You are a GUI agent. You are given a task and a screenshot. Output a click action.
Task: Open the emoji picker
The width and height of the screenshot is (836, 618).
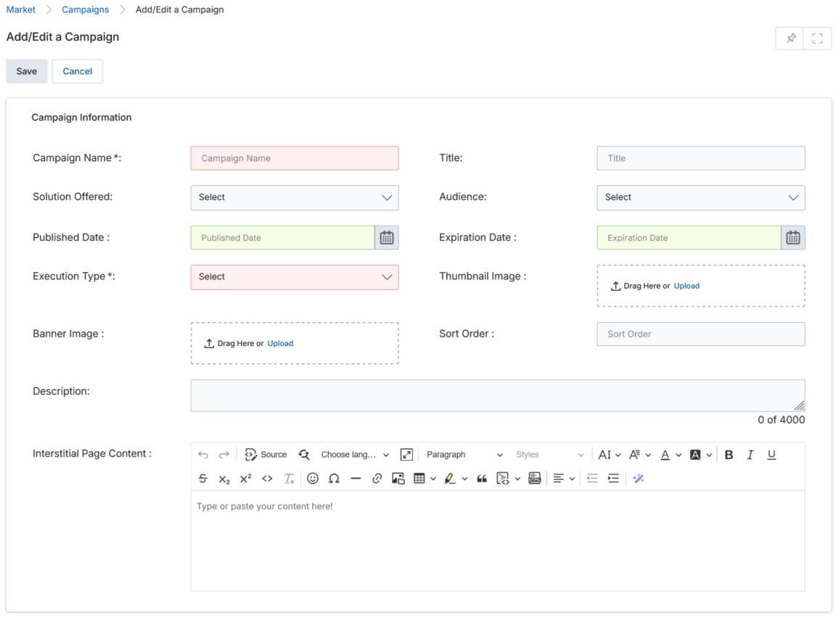coord(313,479)
